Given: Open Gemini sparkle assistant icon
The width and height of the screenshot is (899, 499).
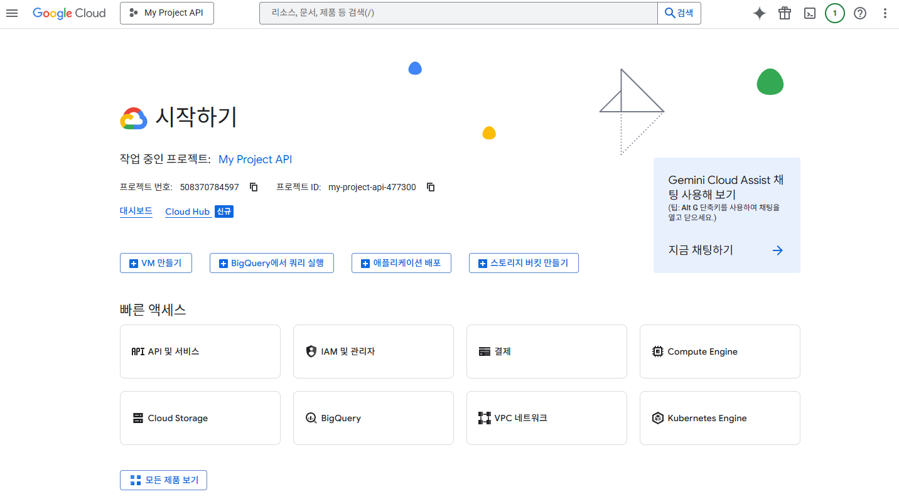Looking at the screenshot, I should click(760, 13).
